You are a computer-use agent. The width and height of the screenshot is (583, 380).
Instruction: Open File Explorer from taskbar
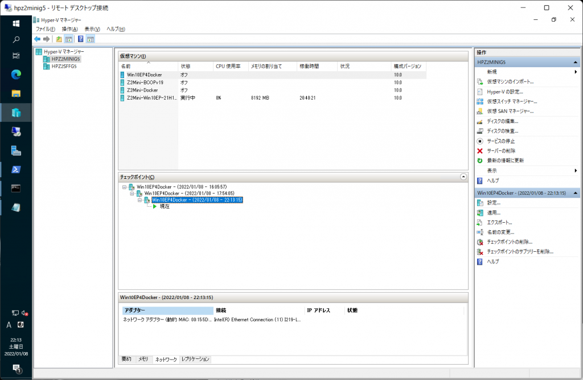[16, 93]
